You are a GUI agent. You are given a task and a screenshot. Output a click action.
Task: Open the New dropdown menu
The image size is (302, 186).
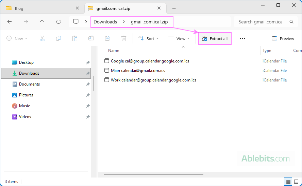click(17, 39)
